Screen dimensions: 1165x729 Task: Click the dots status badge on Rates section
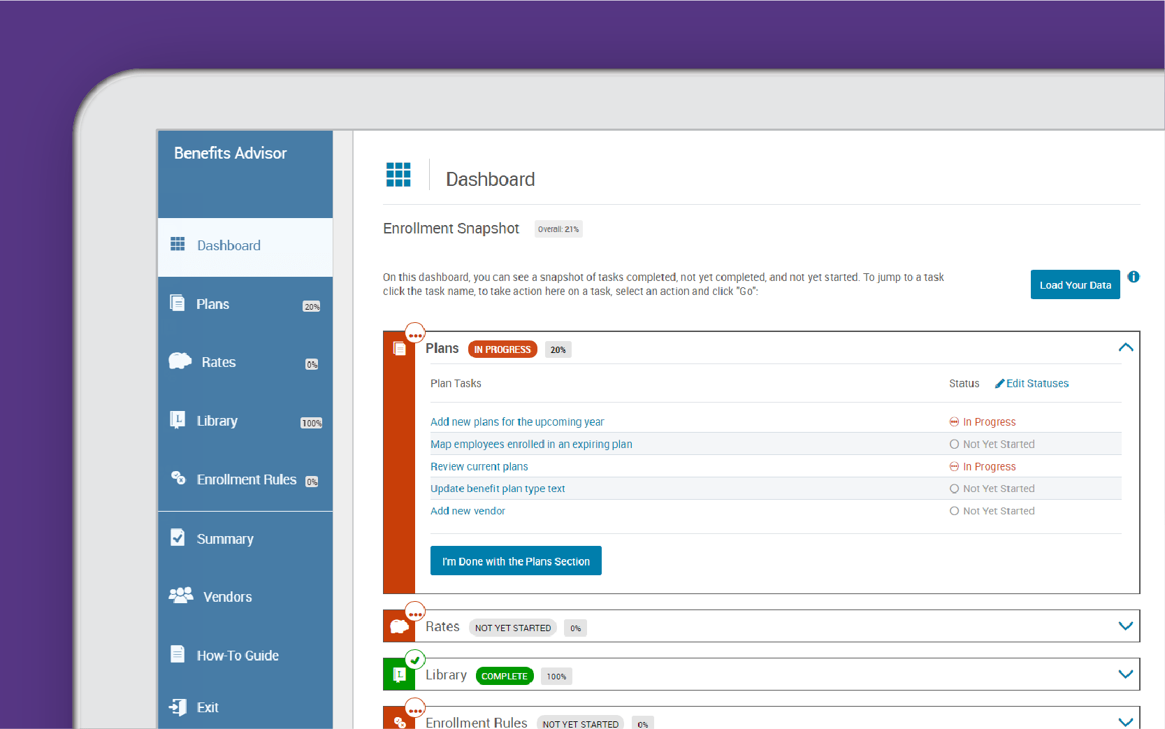pyautogui.click(x=415, y=612)
